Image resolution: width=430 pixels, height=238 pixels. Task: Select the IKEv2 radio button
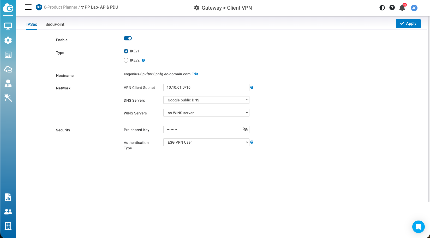coord(126,60)
